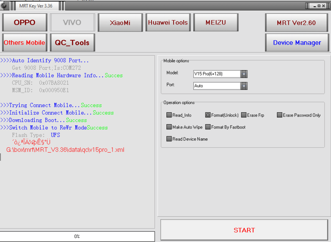Expand the Model dropdown arrow
The width and height of the screenshot is (331, 242).
(x=244, y=74)
